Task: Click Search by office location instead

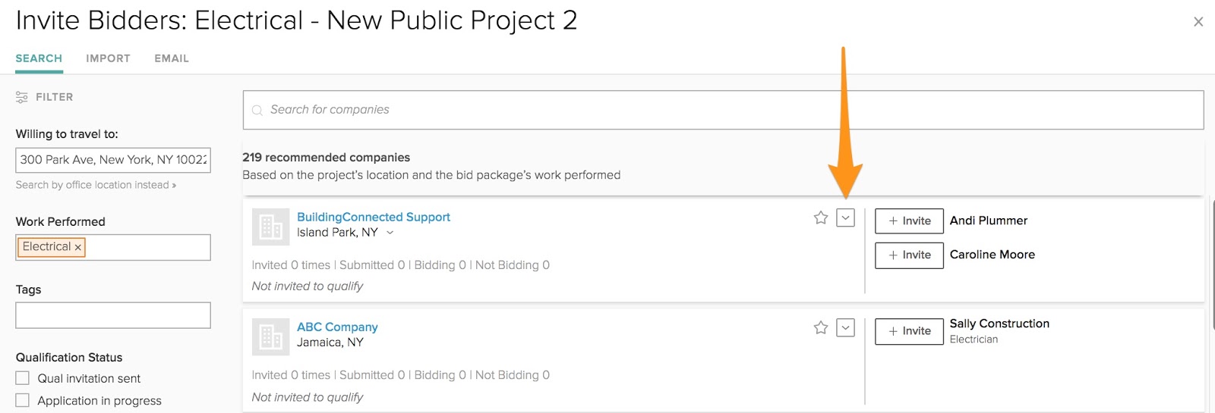Action: click(96, 185)
